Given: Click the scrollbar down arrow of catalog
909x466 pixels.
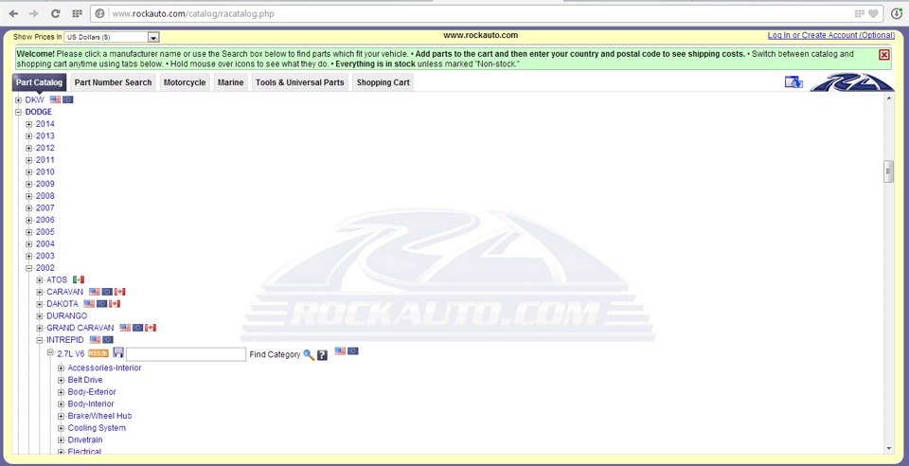Looking at the screenshot, I should tap(889, 449).
